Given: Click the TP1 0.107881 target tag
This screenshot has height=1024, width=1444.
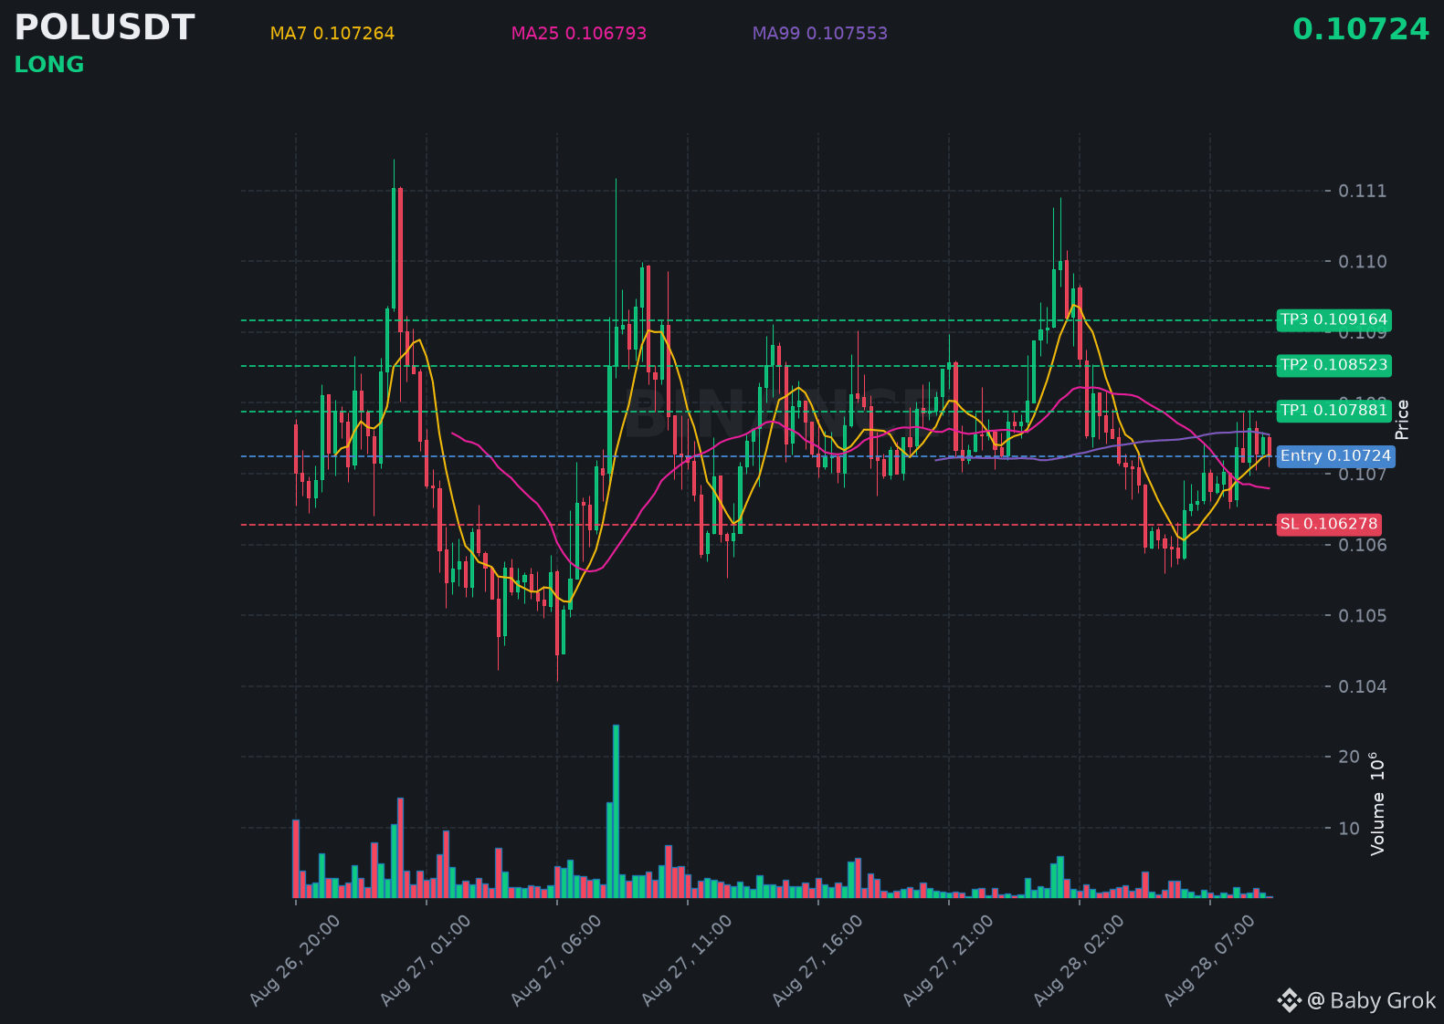Looking at the screenshot, I should 1333,411.
